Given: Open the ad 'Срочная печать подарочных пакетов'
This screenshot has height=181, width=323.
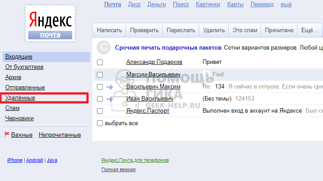Looking at the screenshot, I should (168, 48).
